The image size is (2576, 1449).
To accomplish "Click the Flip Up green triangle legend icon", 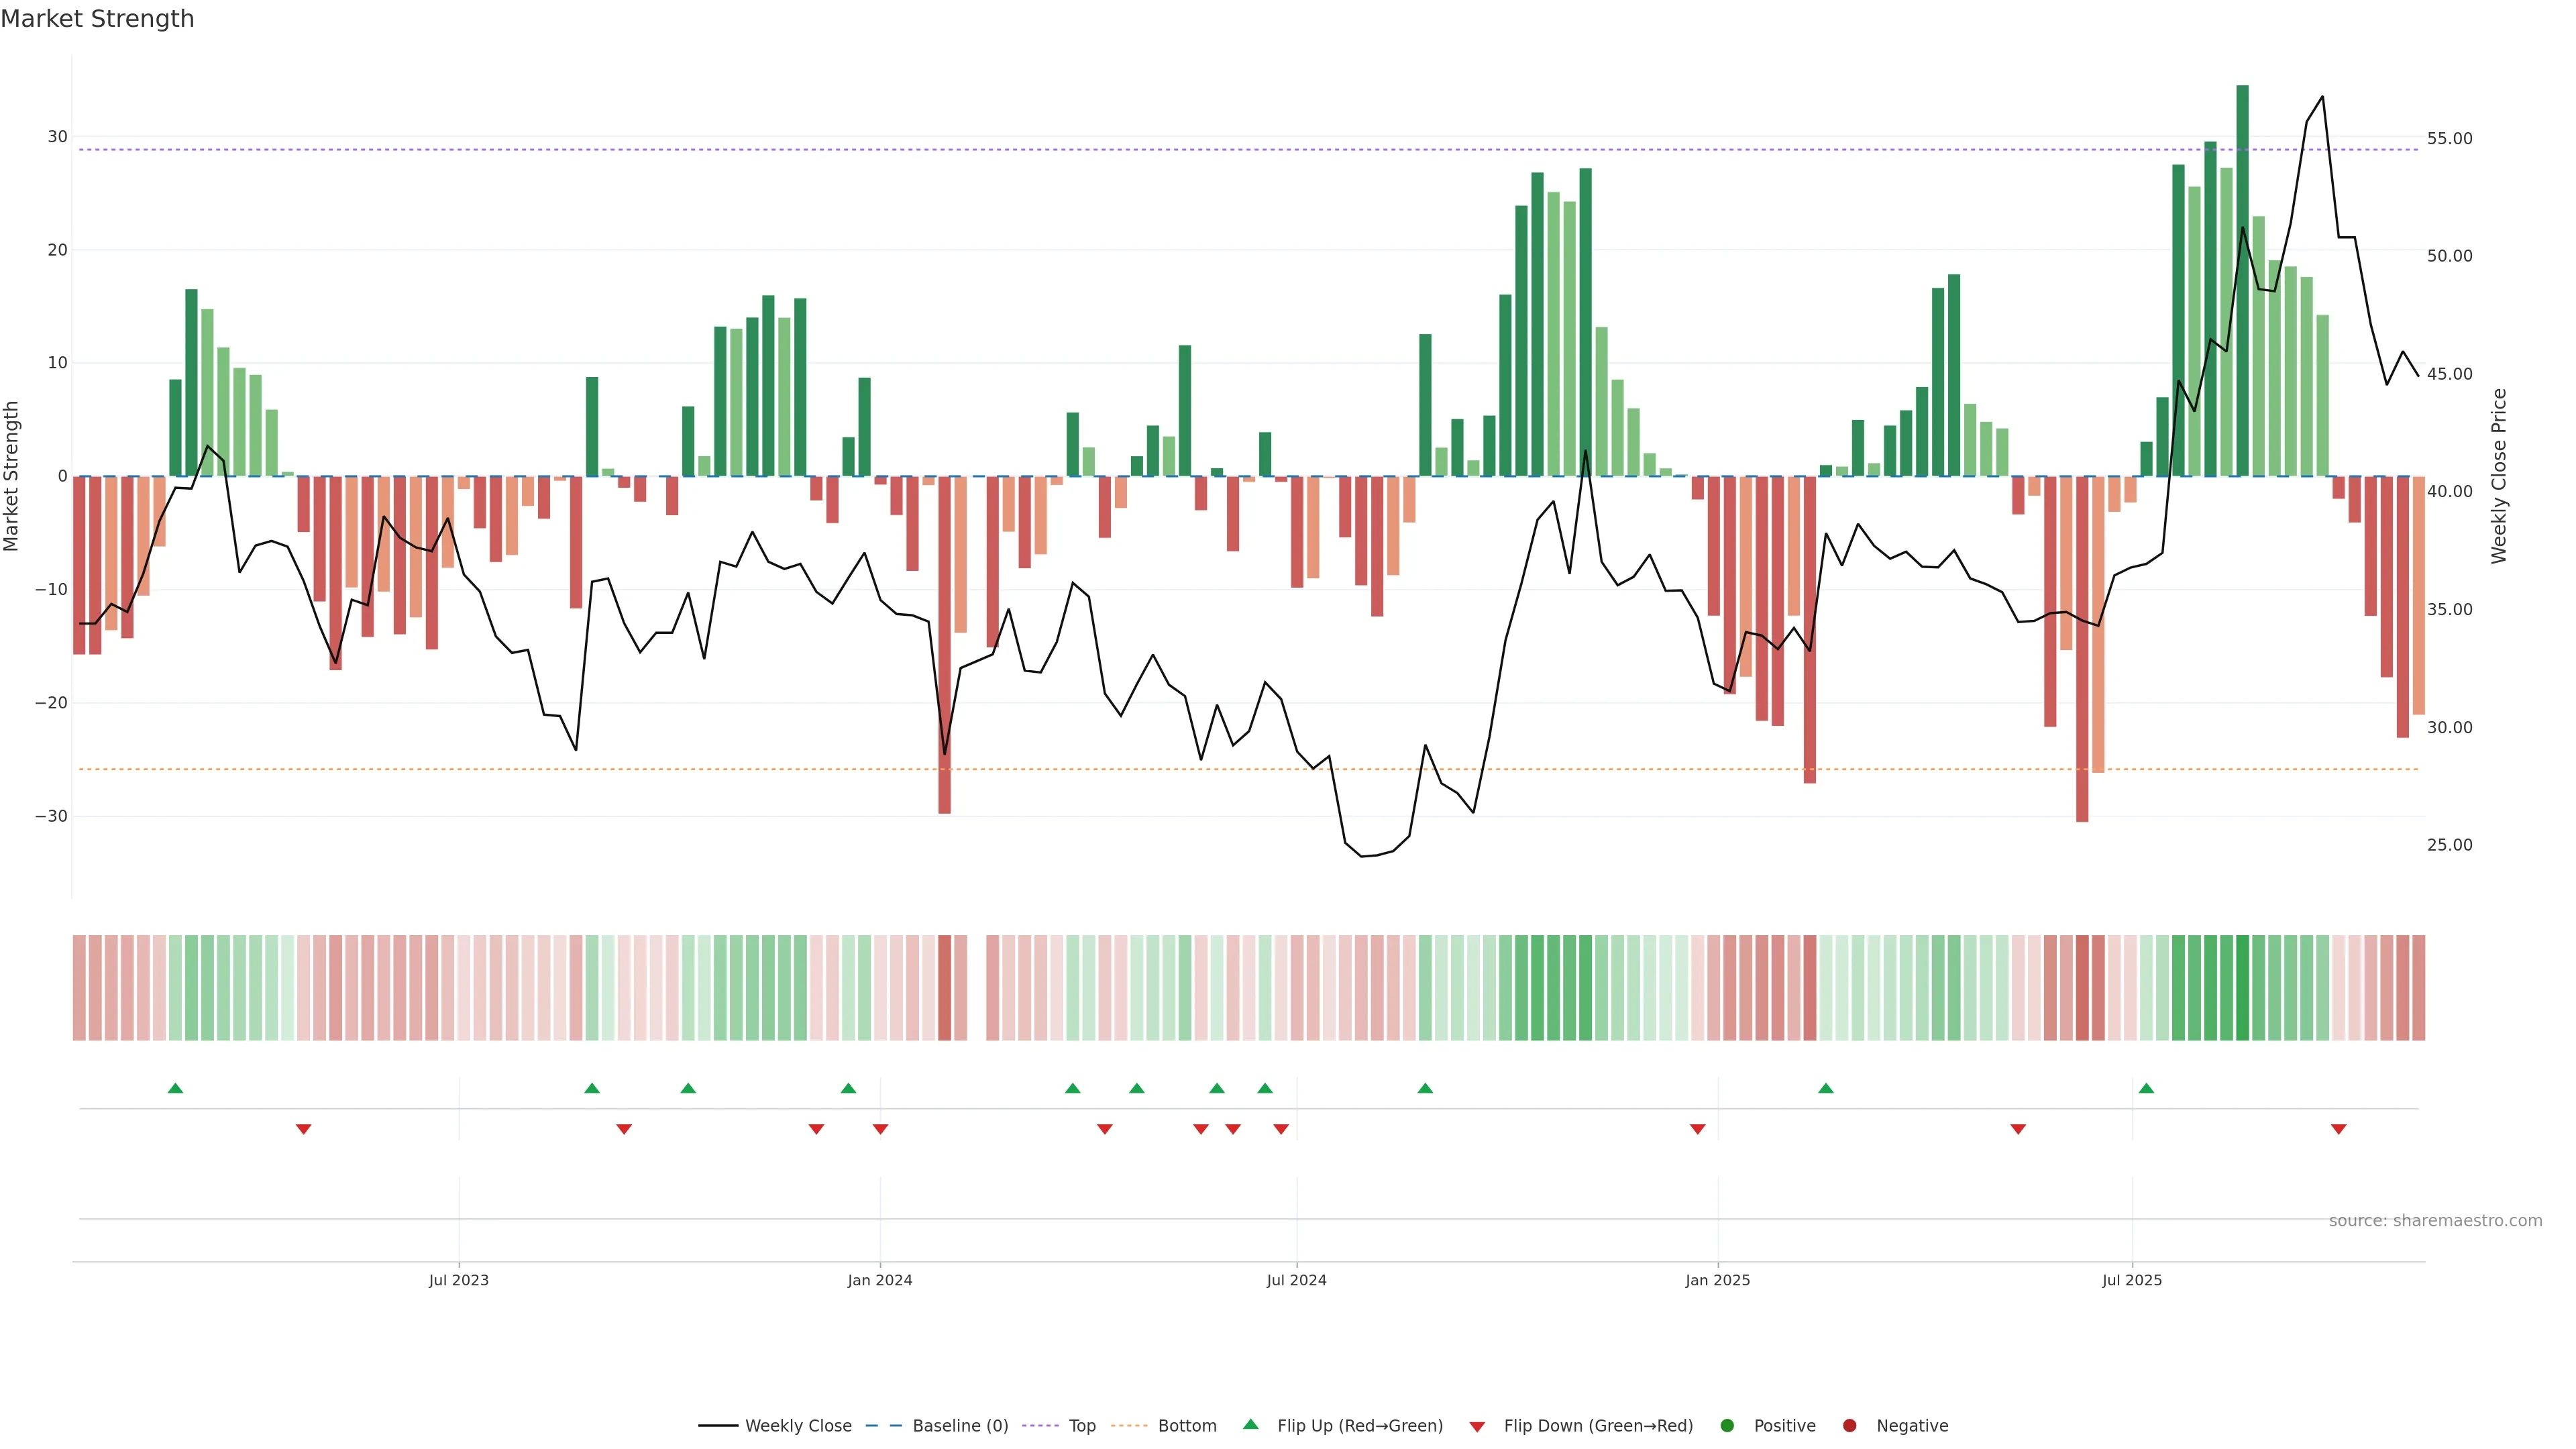I will pyautogui.click(x=1250, y=1424).
